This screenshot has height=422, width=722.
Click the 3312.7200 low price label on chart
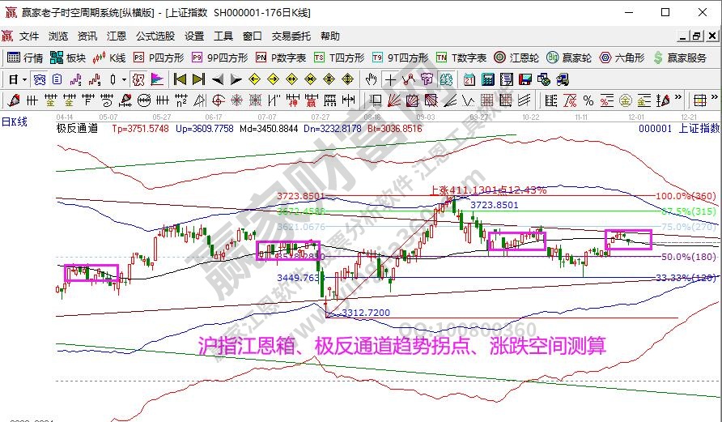365,312
